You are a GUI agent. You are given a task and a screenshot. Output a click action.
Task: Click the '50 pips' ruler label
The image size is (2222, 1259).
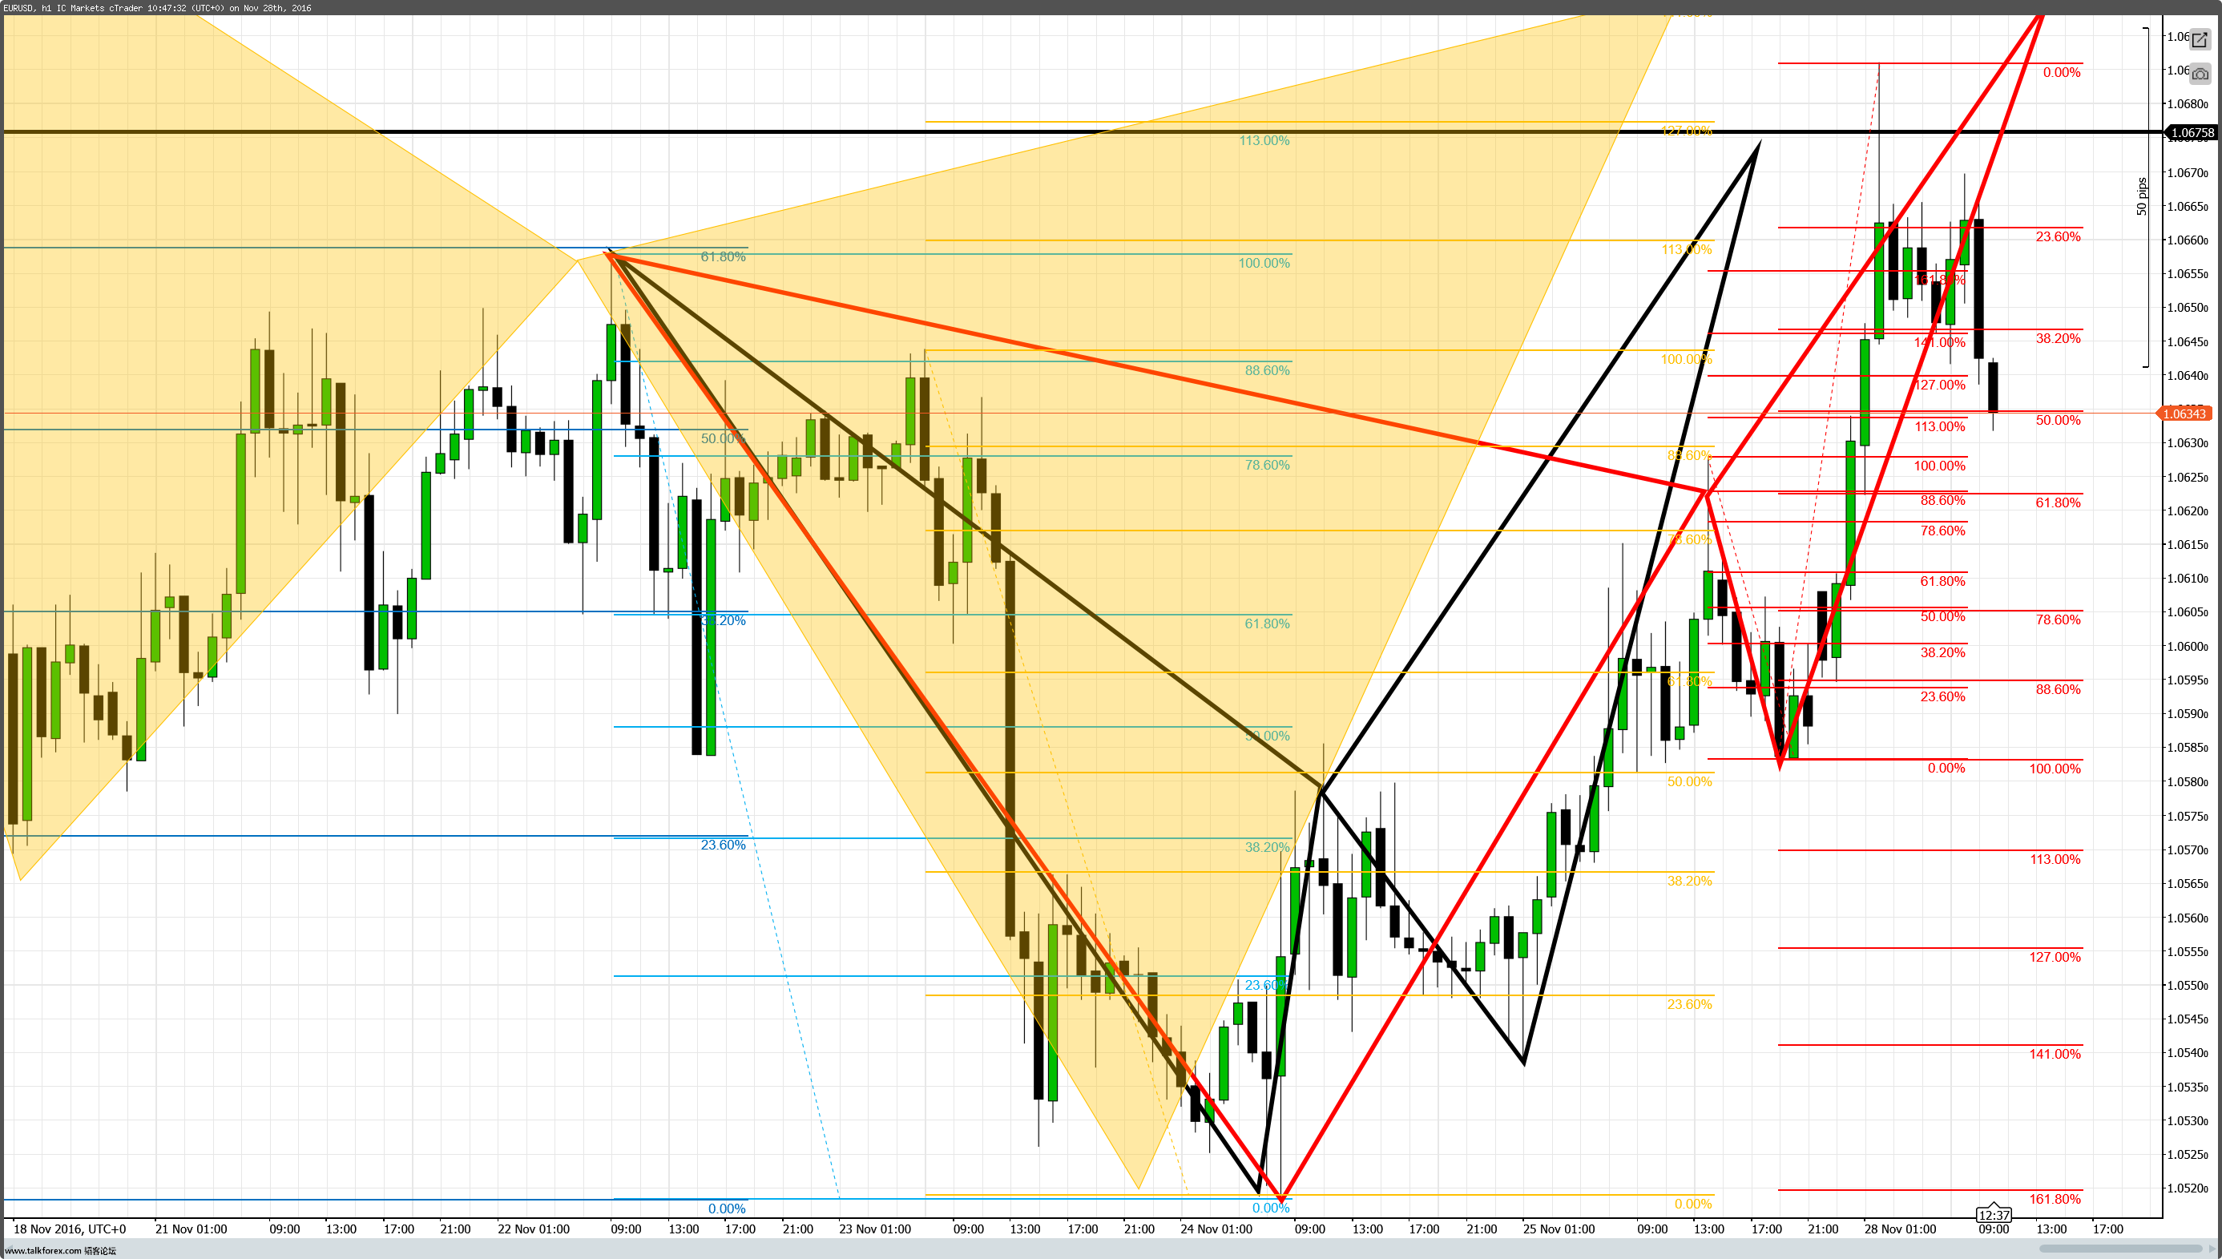point(2142,196)
